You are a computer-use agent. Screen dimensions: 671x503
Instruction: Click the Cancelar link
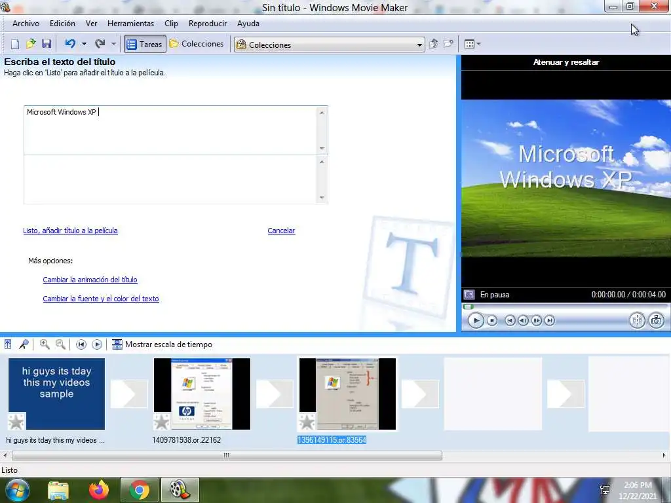click(x=281, y=231)
